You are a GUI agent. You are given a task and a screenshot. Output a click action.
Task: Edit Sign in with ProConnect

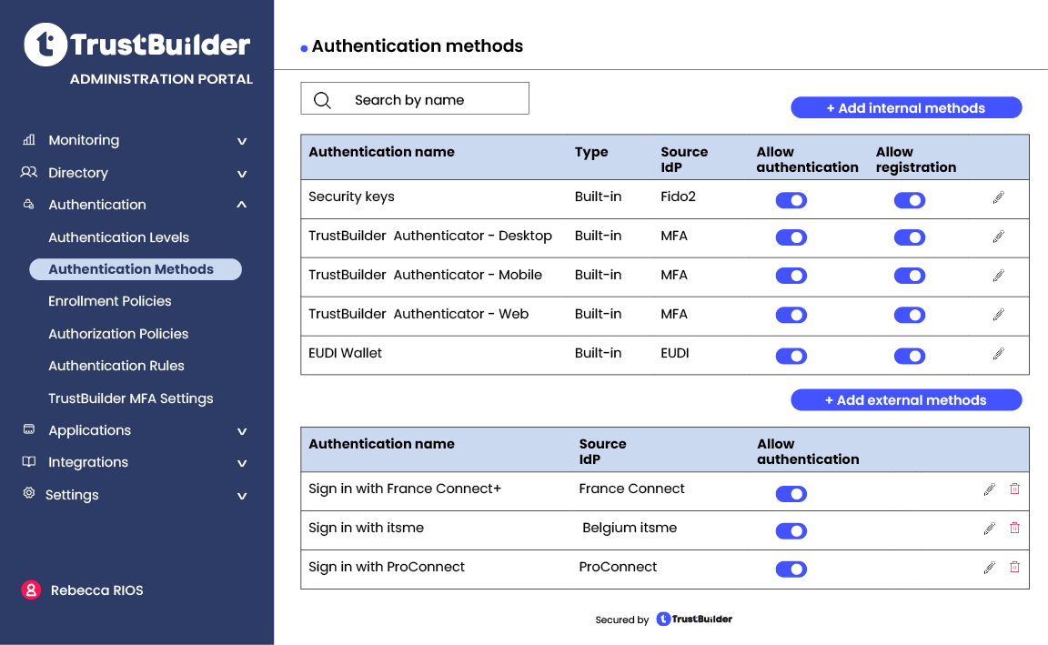point(989,568)
